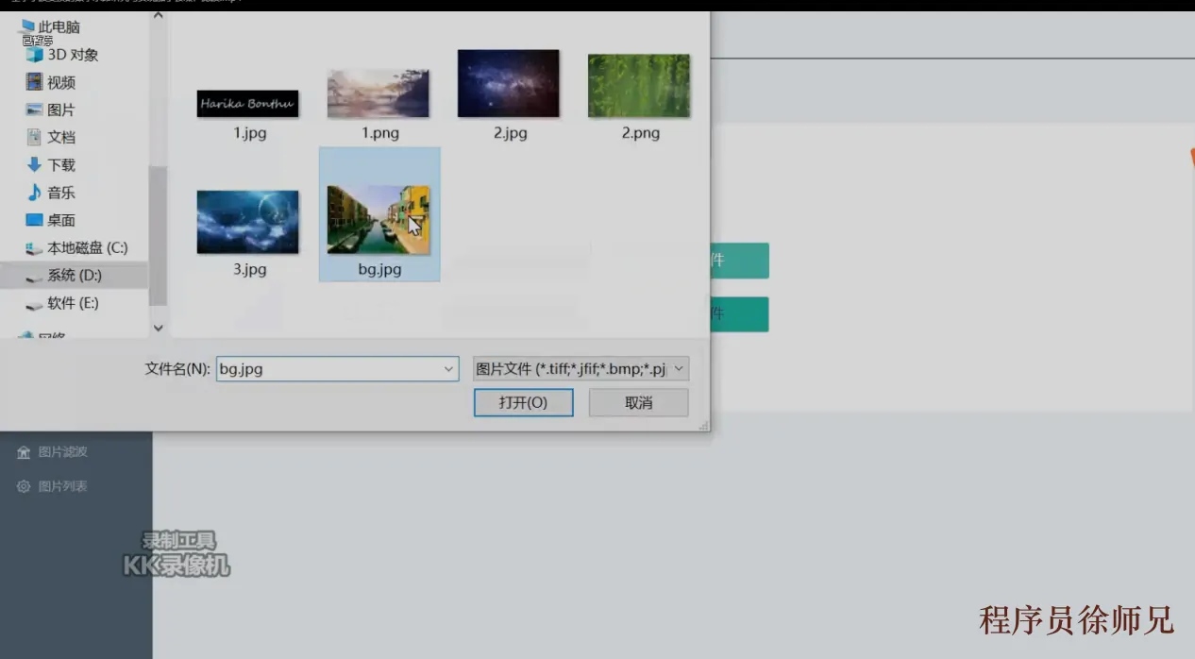1195x659 pixels.
Task: Click the 文档 documents folder icon
Action: [x=35, y=137]
